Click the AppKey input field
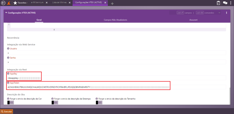This screenshot has width=234, height=114. pos(116,78)
